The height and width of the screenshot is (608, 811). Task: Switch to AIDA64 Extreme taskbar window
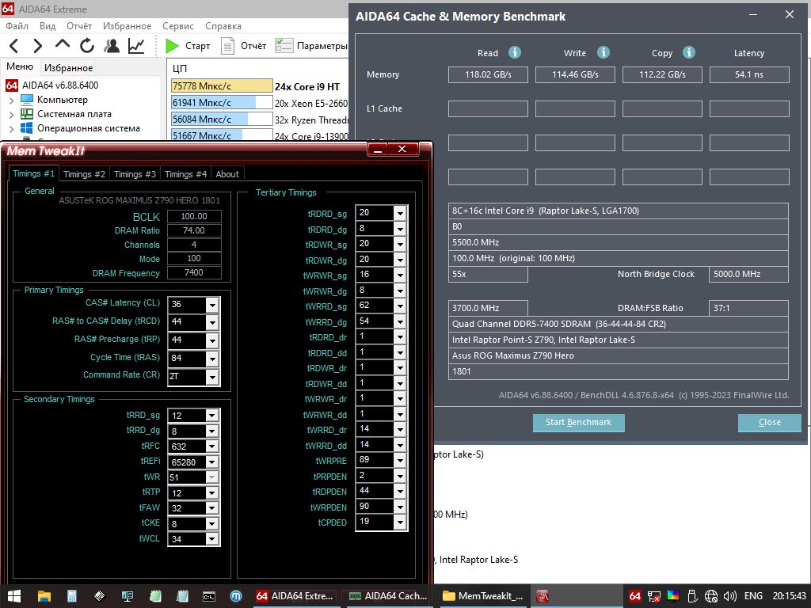point(296,596)
